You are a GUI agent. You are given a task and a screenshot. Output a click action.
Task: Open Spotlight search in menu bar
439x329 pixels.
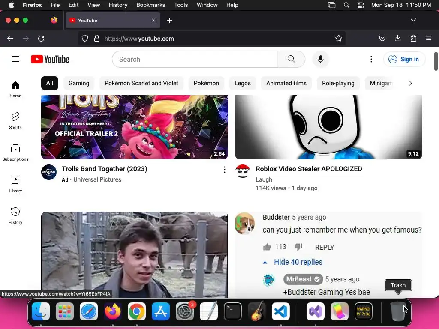[x=346, y=5]
